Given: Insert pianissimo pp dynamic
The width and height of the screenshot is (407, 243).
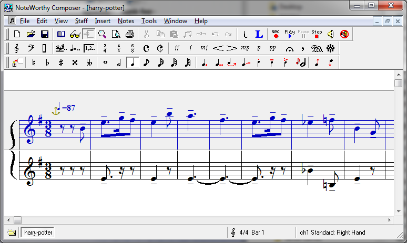Looking at the screenshot, I should point(272,48).
